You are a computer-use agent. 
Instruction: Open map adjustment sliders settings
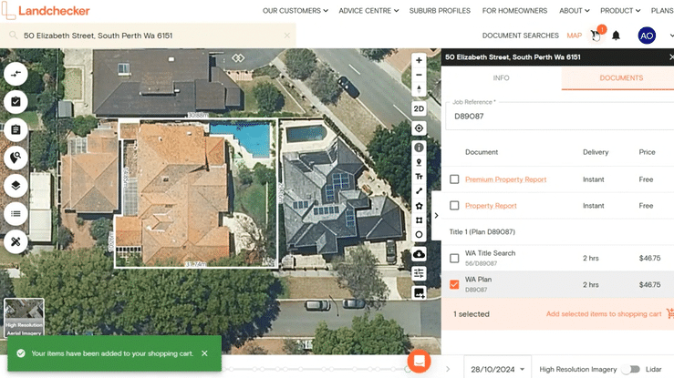pos(419,273)
